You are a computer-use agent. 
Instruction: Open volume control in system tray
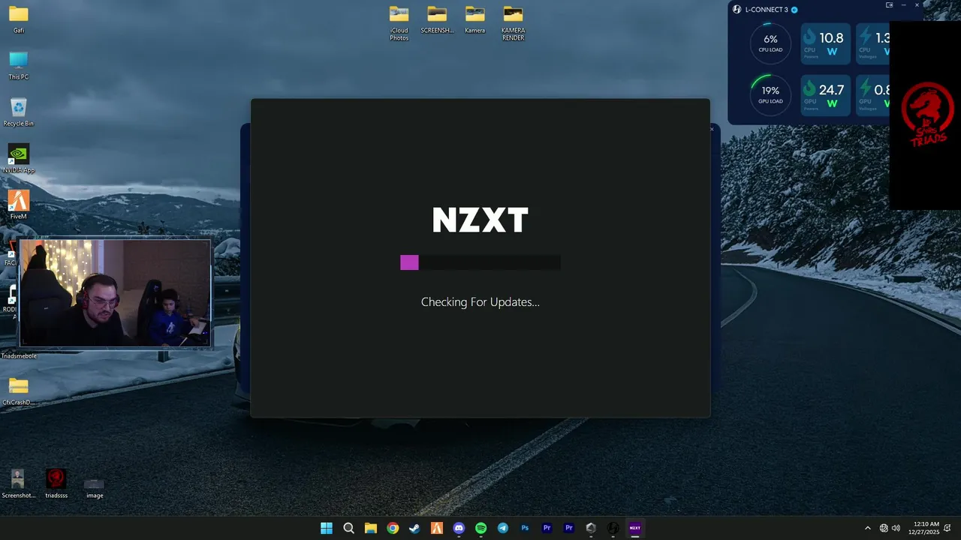pos(896,528)
